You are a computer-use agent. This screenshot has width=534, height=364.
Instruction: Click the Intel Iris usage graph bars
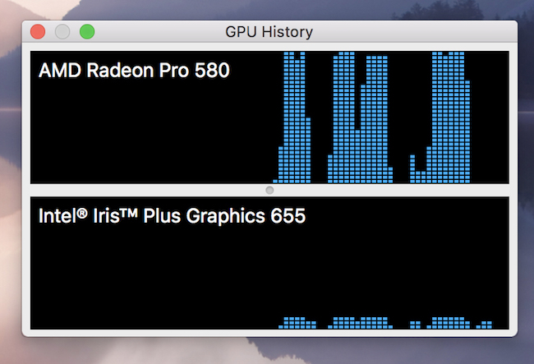point(385,323)
